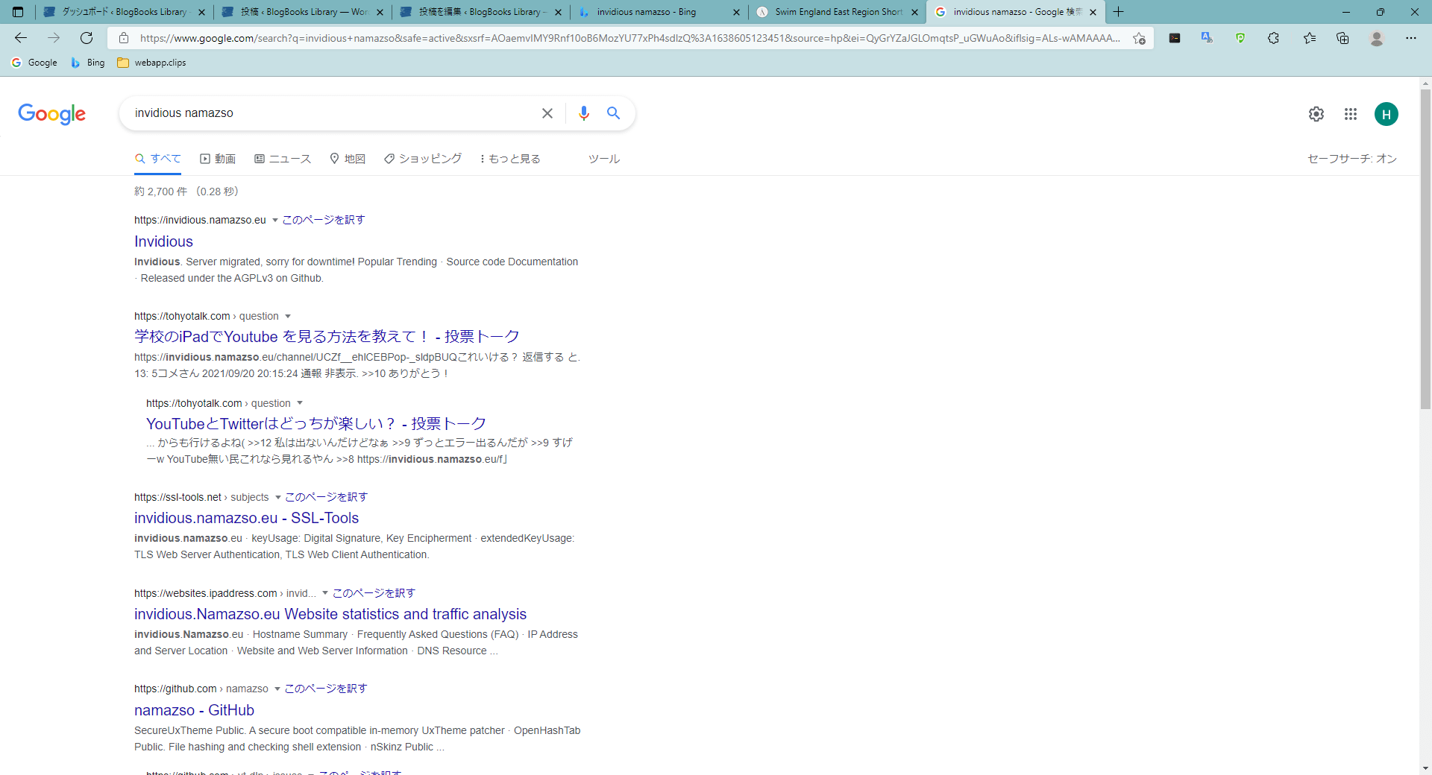Screen dimensions: 1432x775
Task: Click the browser refresh button
Action: tap(87, 38)
